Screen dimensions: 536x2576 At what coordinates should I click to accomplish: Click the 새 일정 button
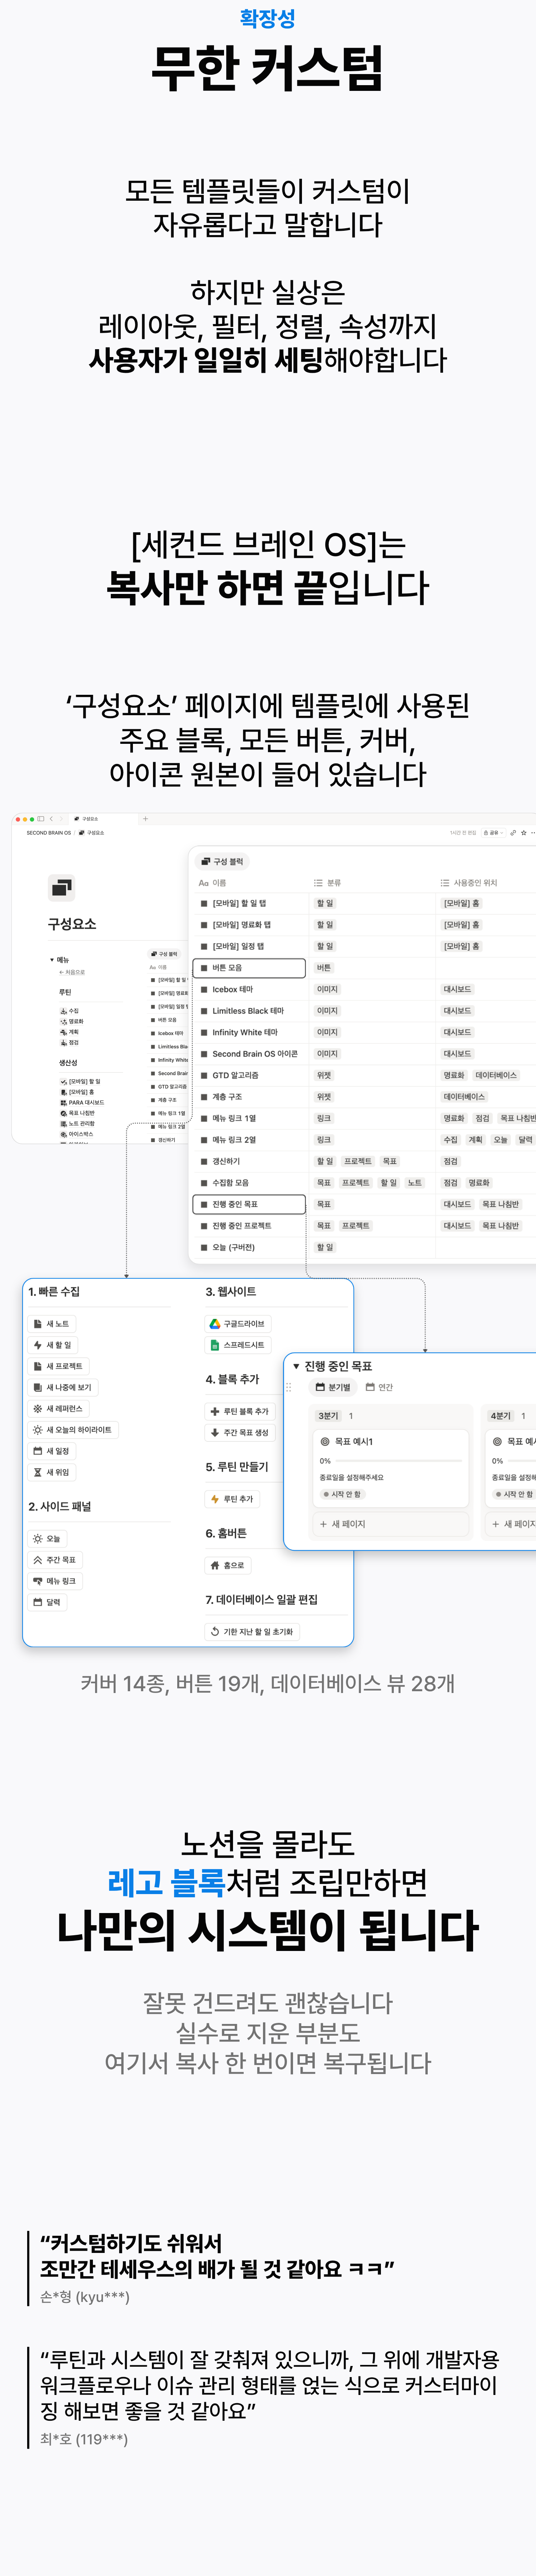pyautogui.click(x=52, y=1451)
